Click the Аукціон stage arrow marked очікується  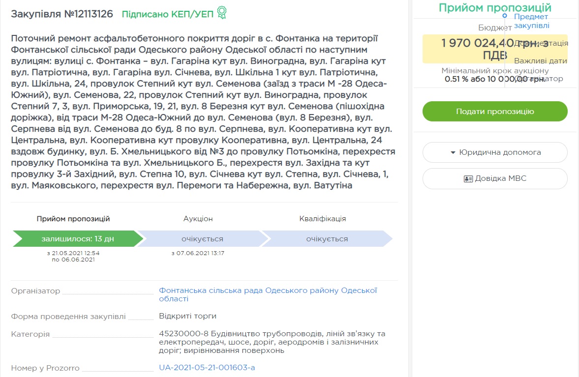tap(203, 239)
